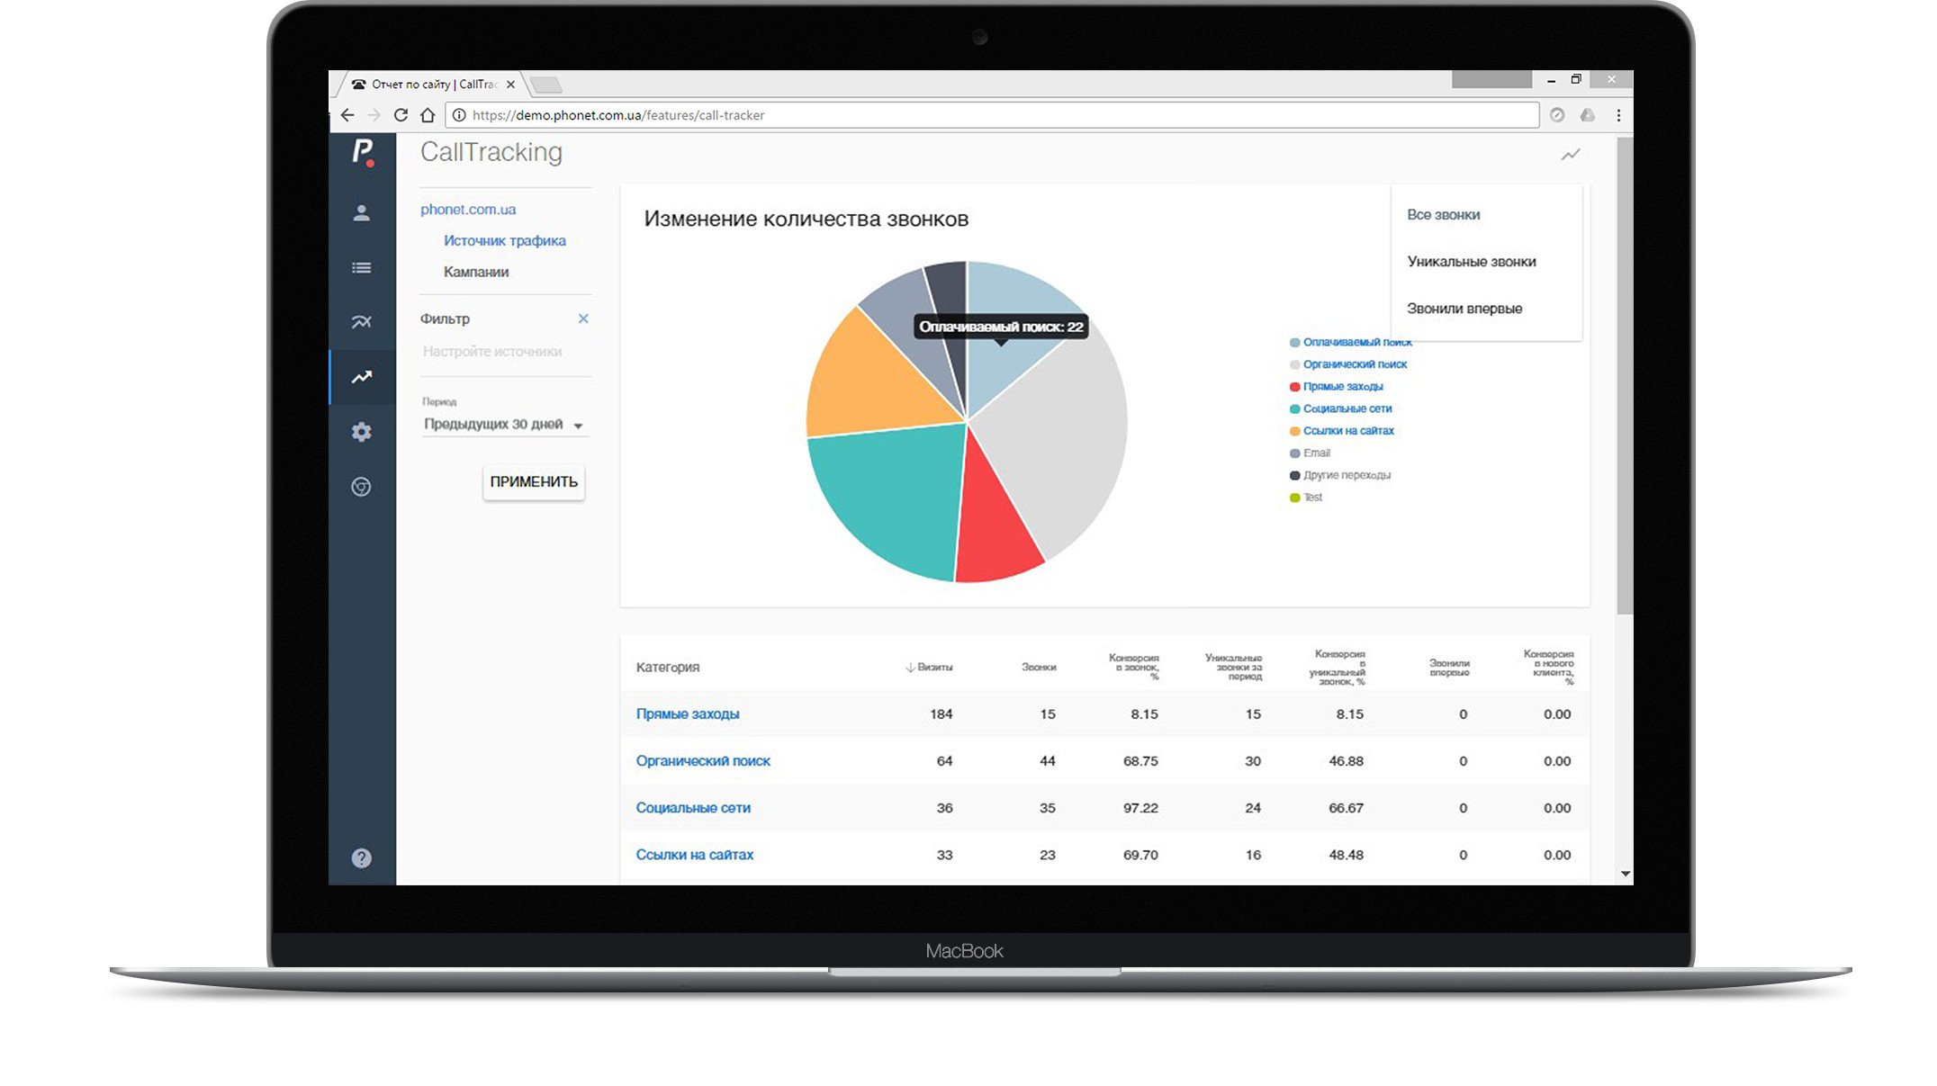Click the Chrome extension sidebar icon

pyautogui.click(x=362, y=487)
